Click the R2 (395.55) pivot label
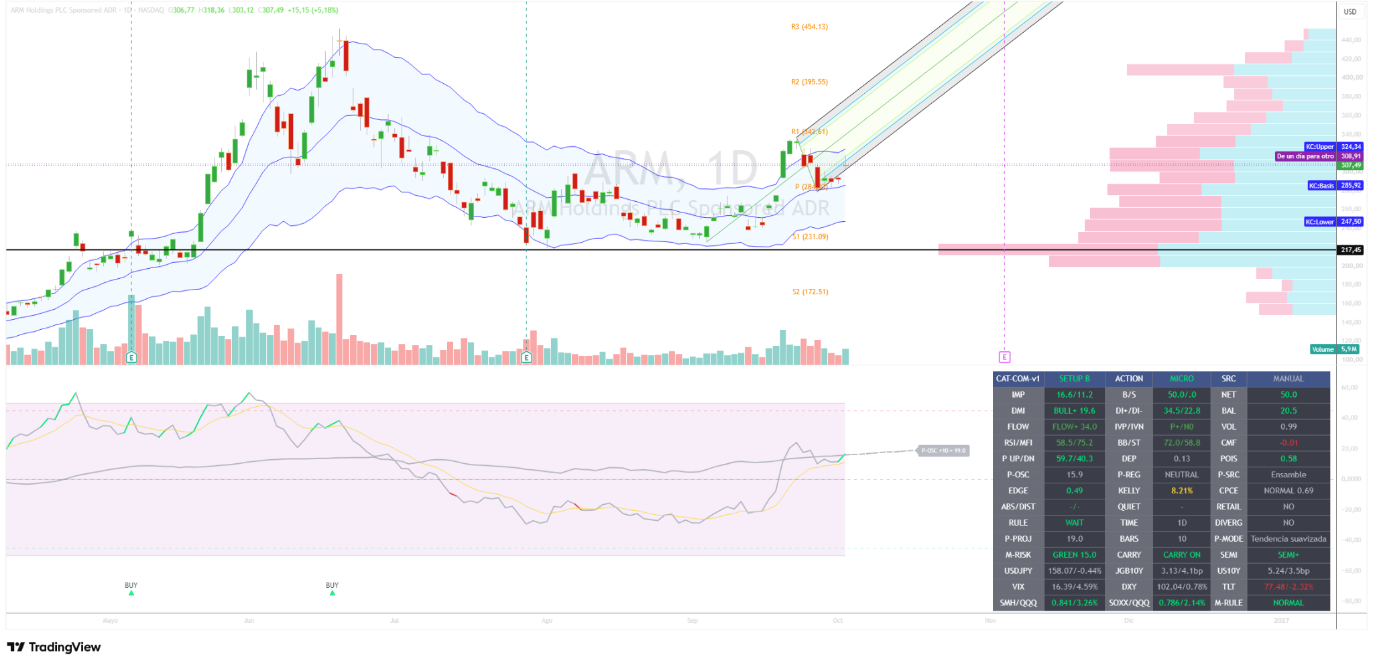 pos(809,82)
